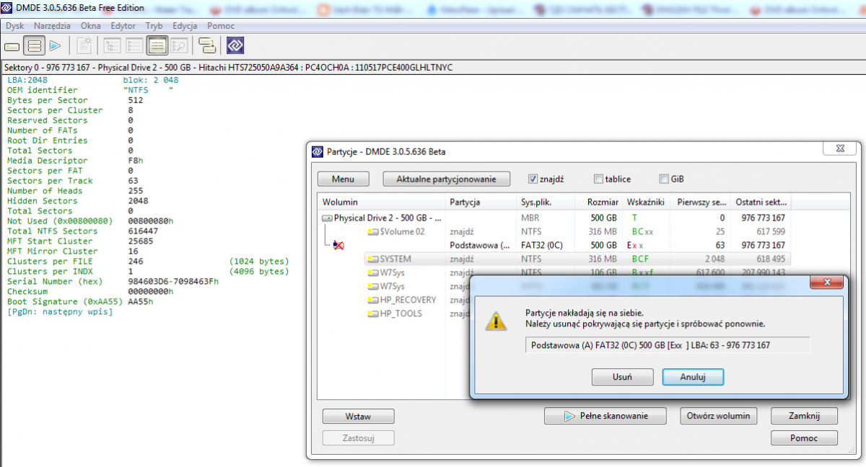Click the blue DMDE logo toolbar icon
The width and height of the screenshot is (866, 467).
tap(235, 46)
